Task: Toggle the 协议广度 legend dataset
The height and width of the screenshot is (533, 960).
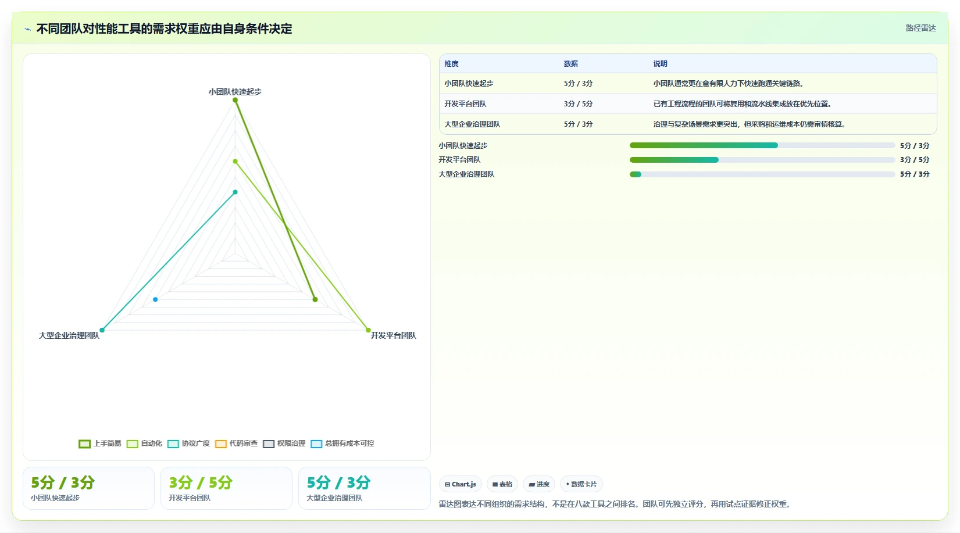Action: [188, 443]
